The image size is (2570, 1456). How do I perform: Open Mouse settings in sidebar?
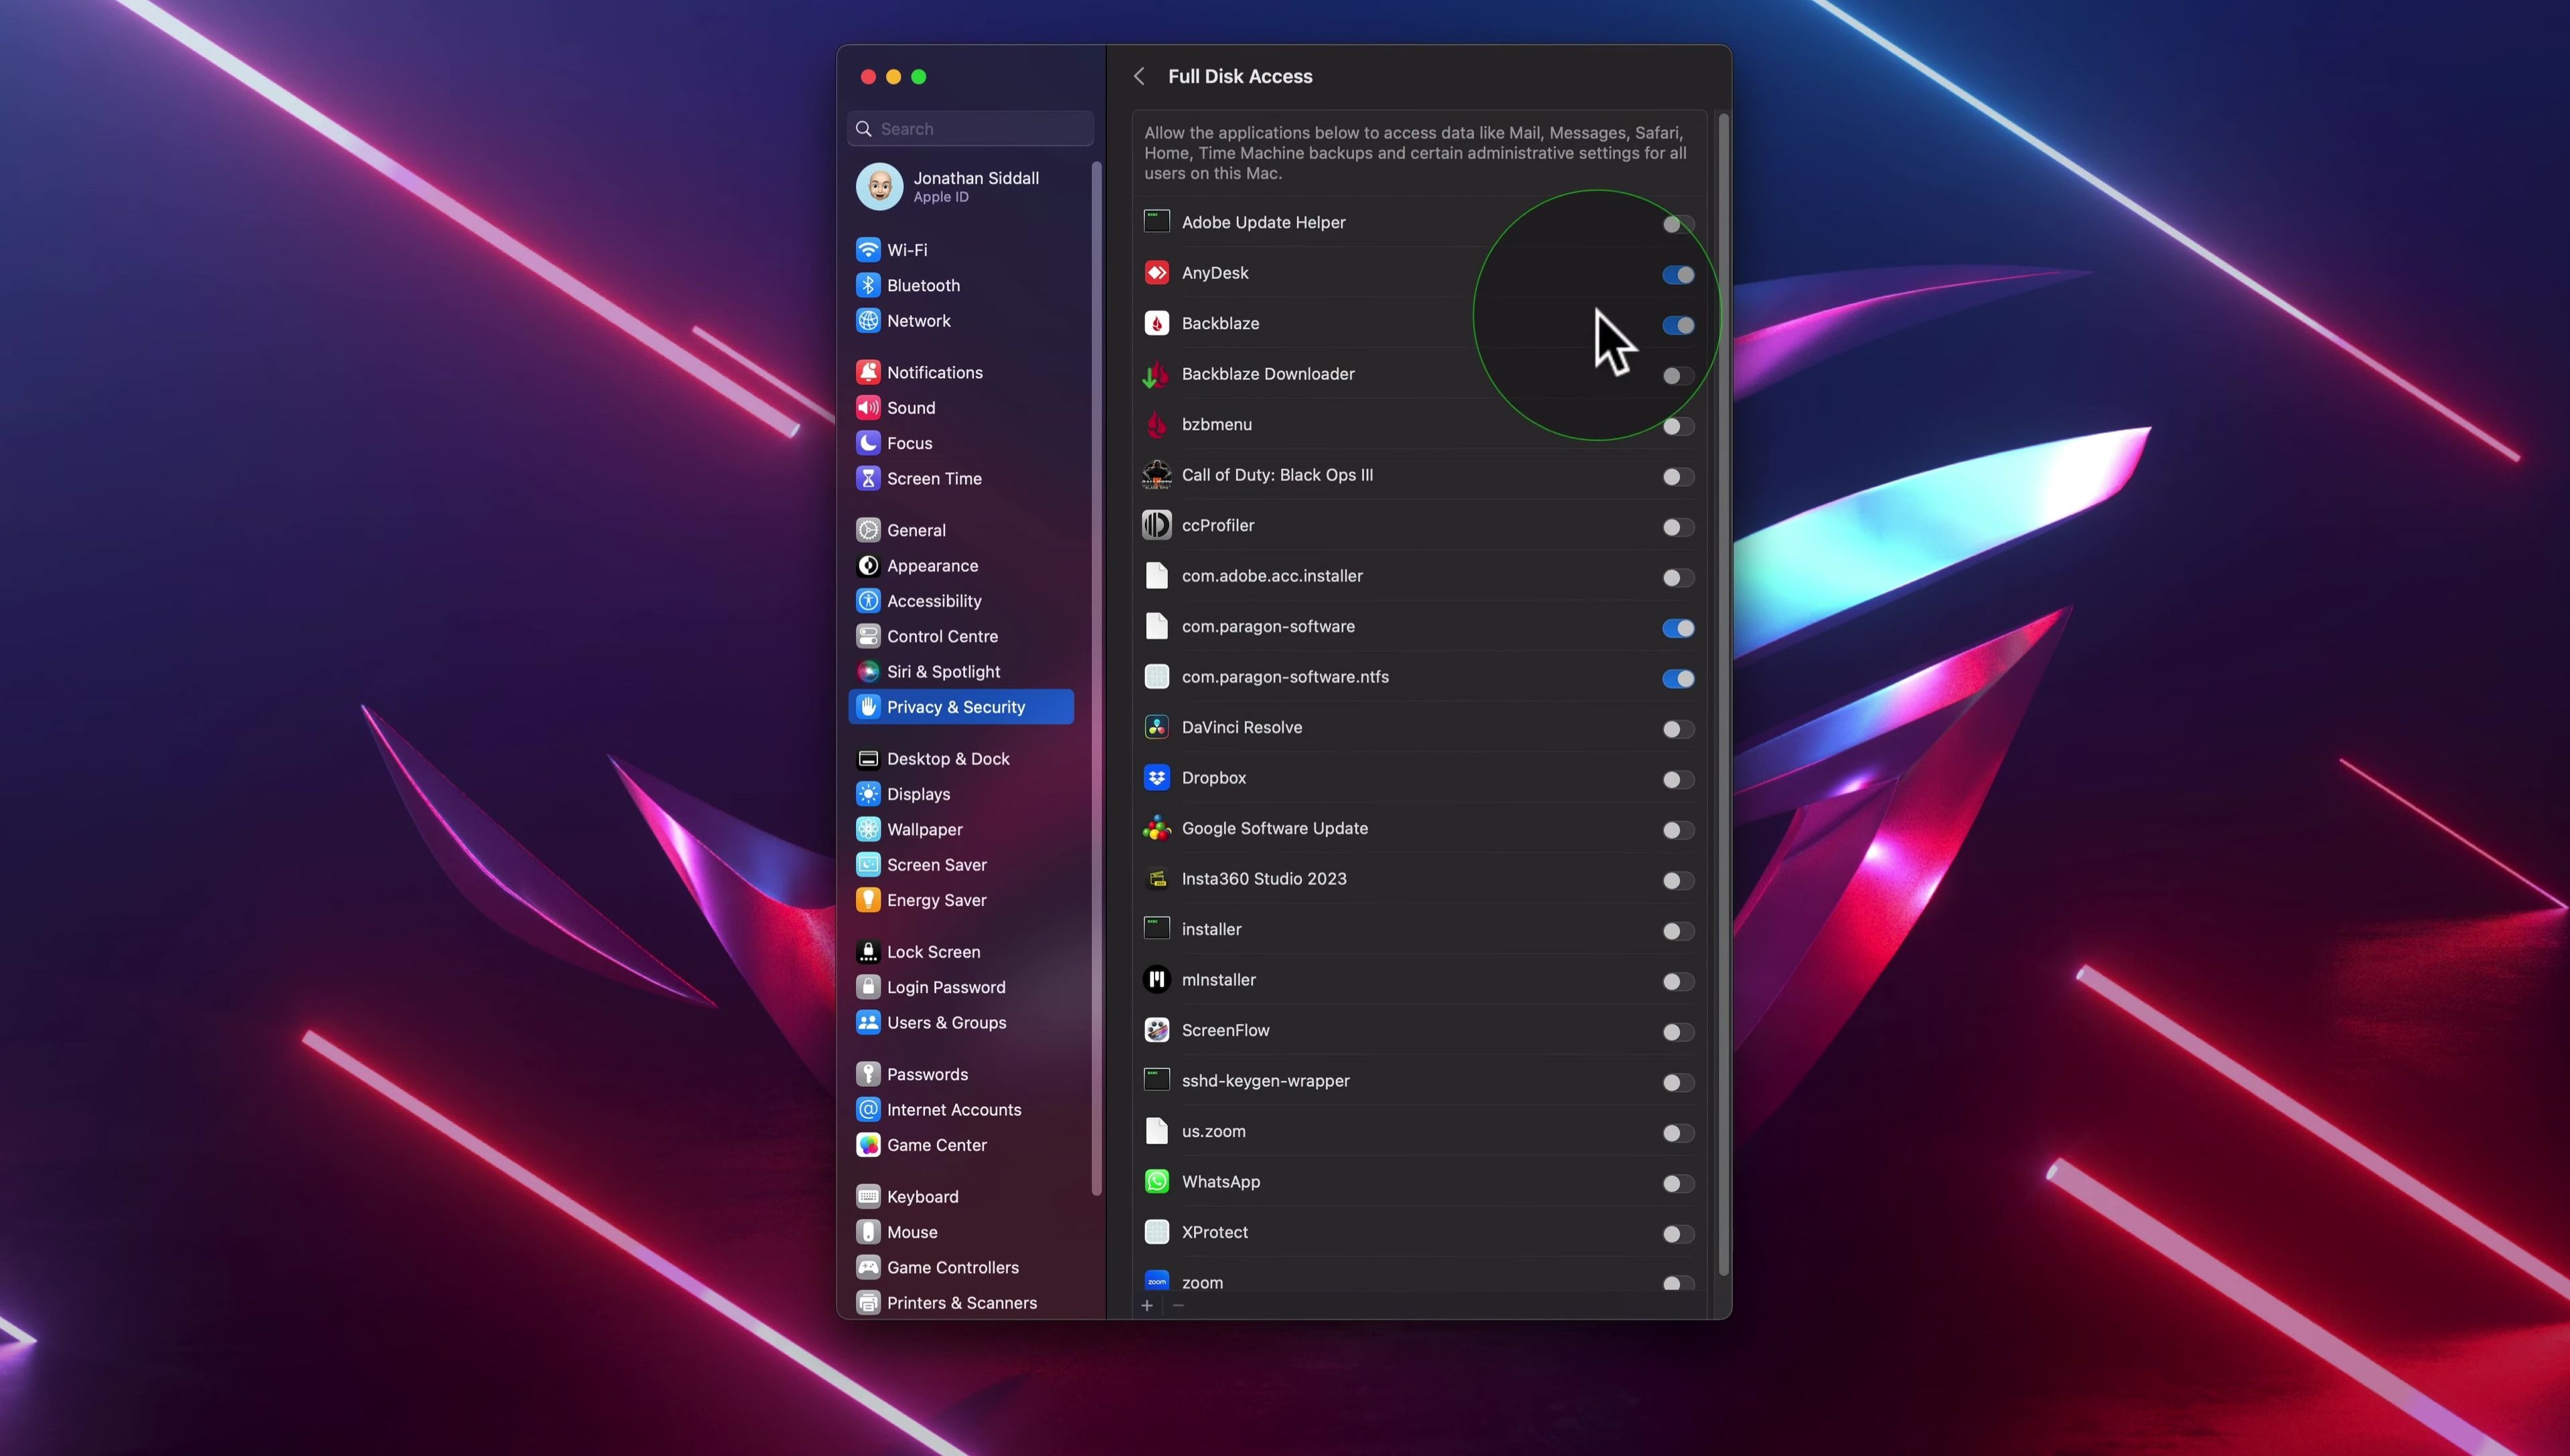961,1232
